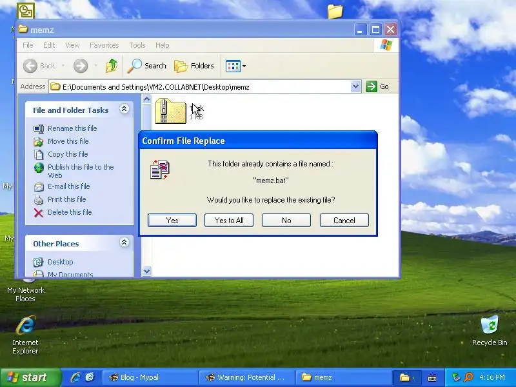Toggle the Folders pane button

(x=194, y=66)
